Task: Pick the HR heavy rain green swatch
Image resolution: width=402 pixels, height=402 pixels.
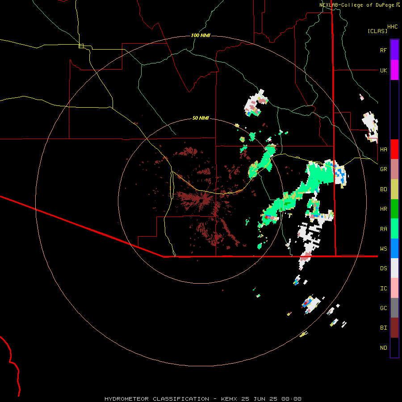Action: click(394, 209)
